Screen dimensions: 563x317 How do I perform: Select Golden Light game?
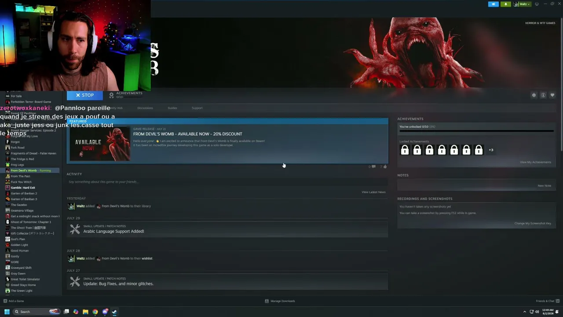point(19,245)
